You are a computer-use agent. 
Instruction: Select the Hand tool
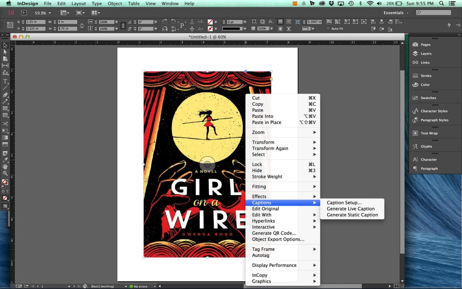(5, 167)
